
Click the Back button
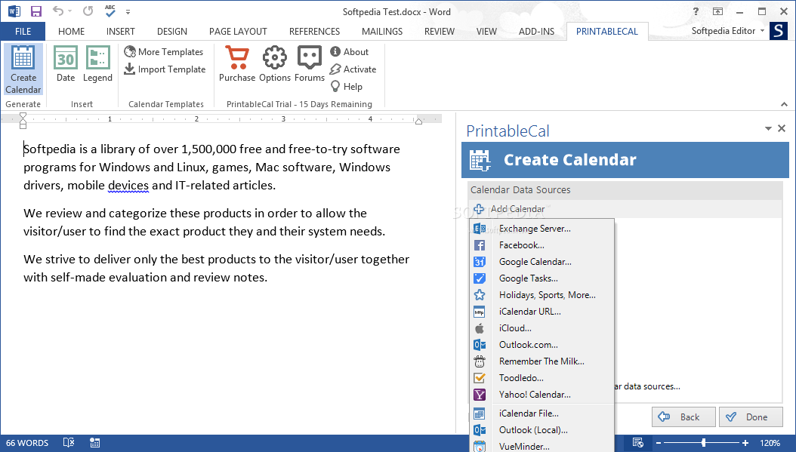coord(683,417)
